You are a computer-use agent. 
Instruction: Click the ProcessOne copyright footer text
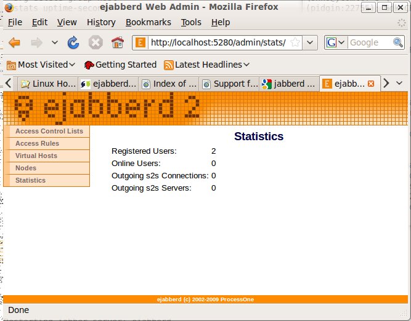click(205, 299)
